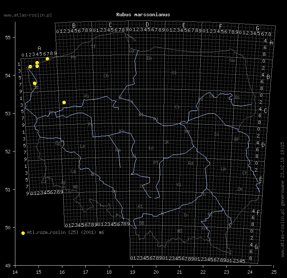Click city abbreviation Lb on the map

(223, 169)
